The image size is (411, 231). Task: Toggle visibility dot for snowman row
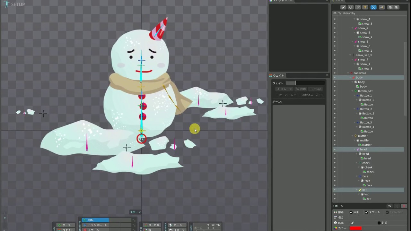click(335, 73)
